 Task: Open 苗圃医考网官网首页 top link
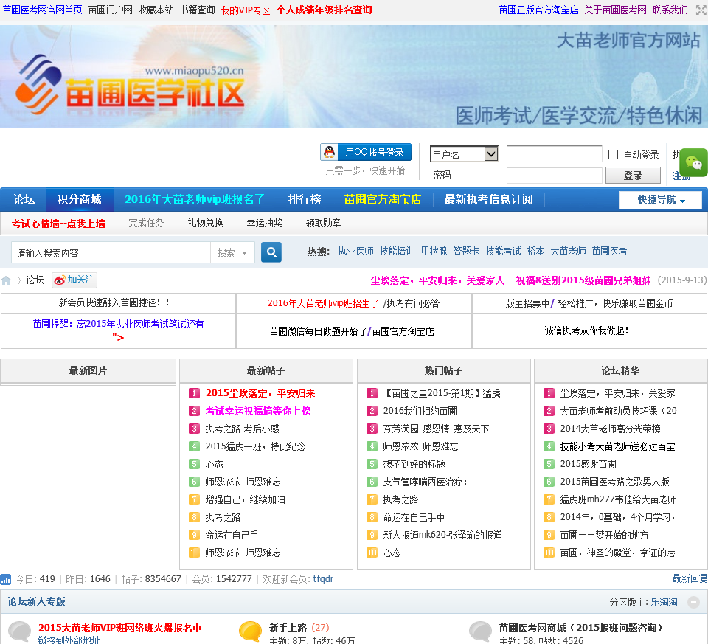point(43,10)
